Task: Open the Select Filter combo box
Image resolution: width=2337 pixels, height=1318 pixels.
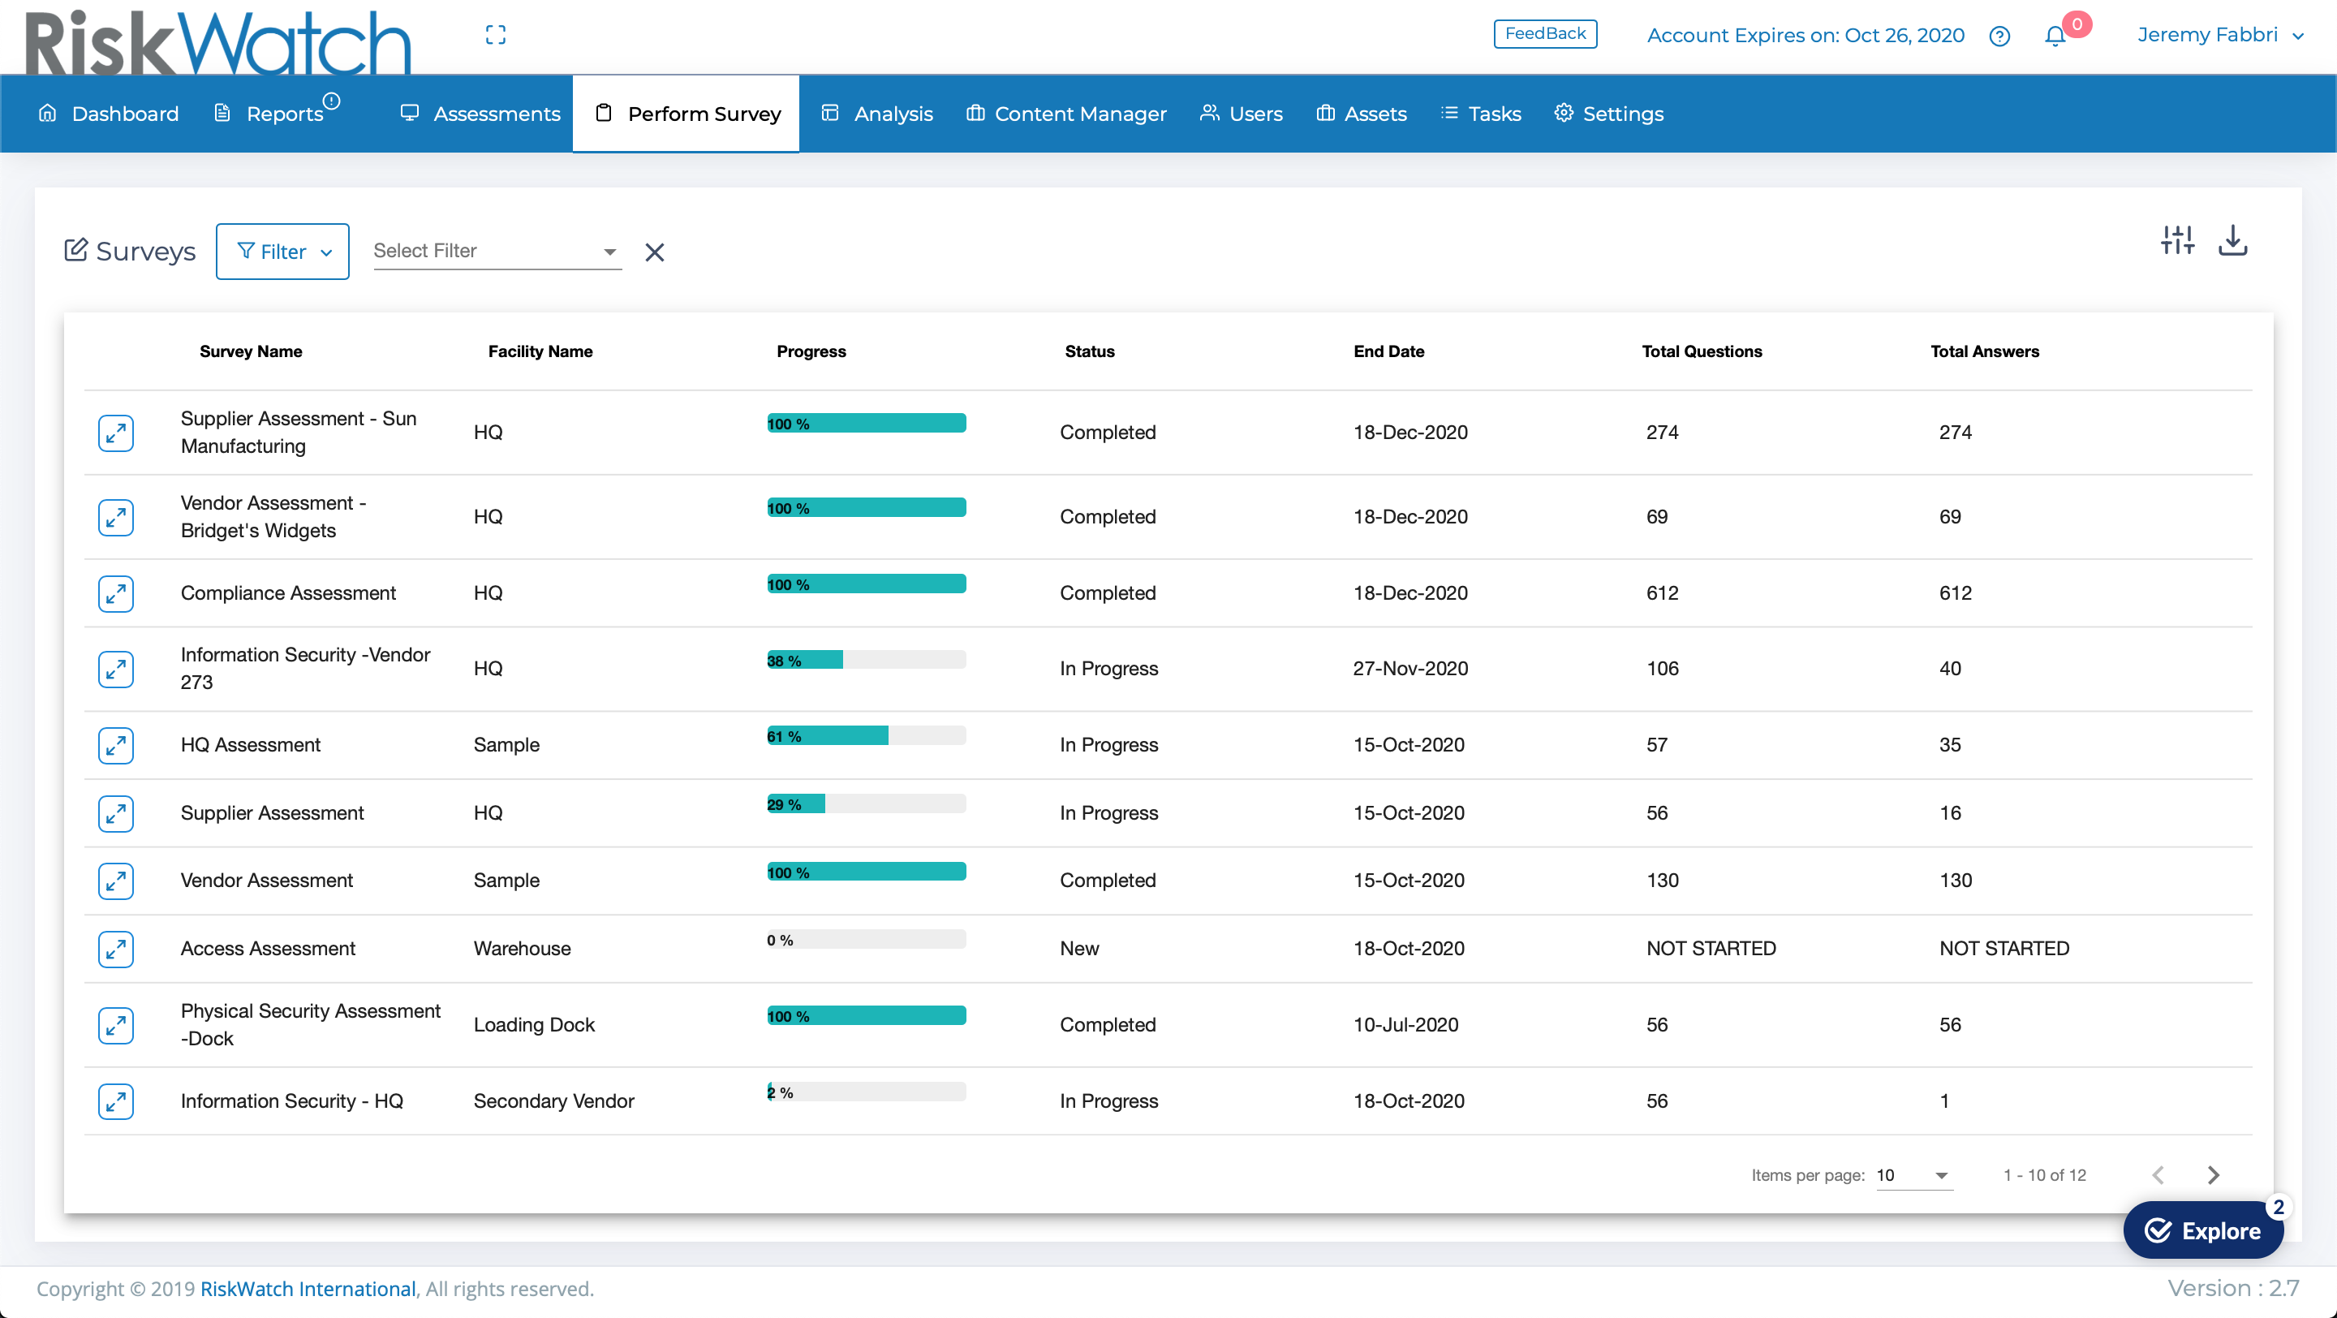Action: pos(495,252)
